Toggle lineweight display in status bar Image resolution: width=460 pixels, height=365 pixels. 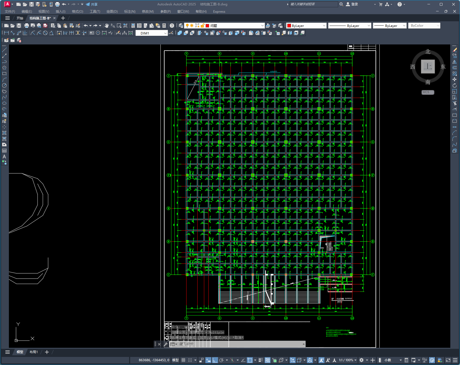tap(261, 360)
